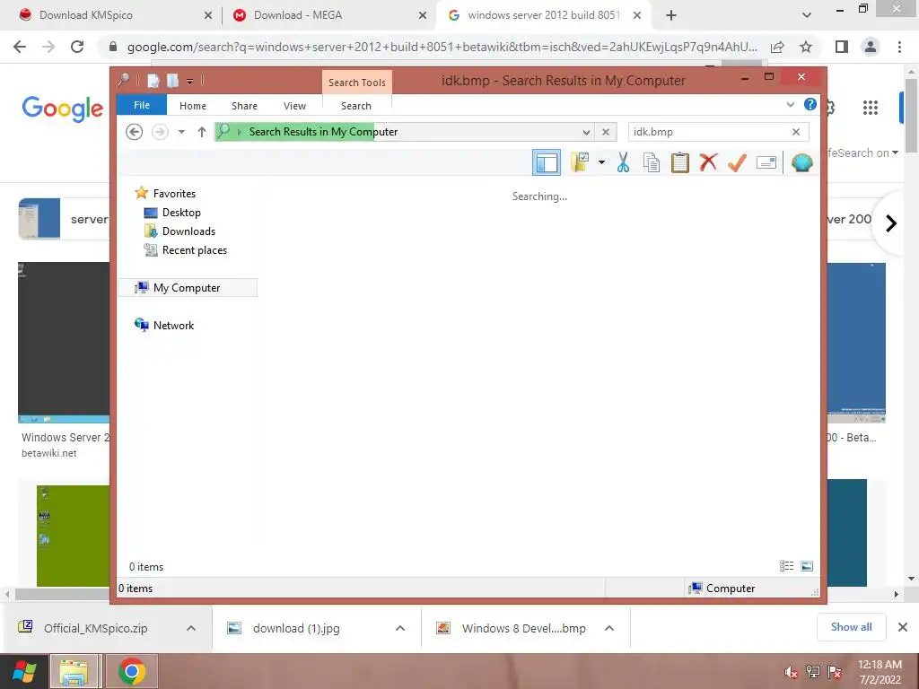
Task: Reload the Google search page
Action: tap(77, 47)
